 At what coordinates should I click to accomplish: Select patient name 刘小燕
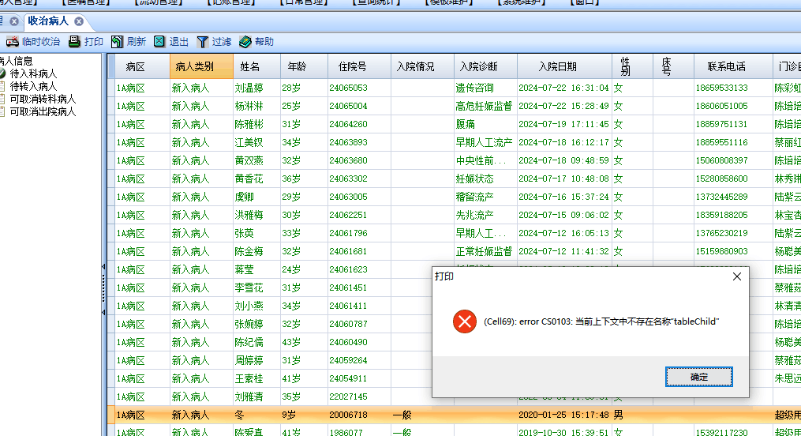[249, 306]
